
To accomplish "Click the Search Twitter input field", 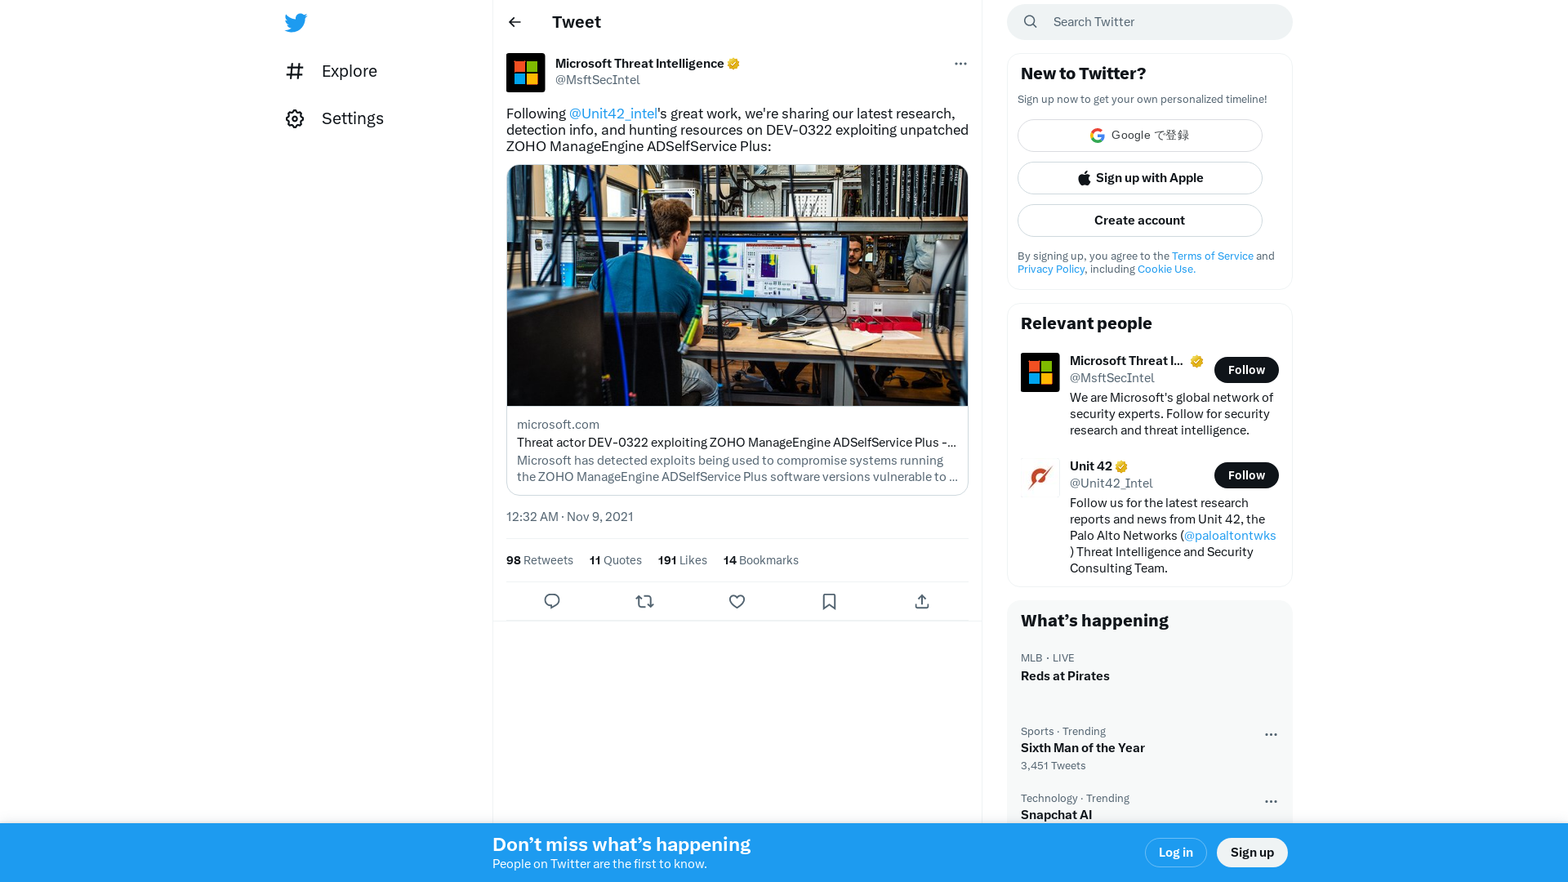I will pos(1150,22).
